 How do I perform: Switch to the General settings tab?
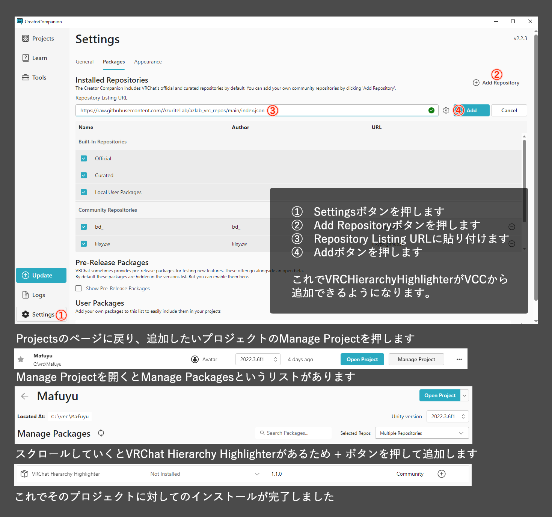[84, 62]
